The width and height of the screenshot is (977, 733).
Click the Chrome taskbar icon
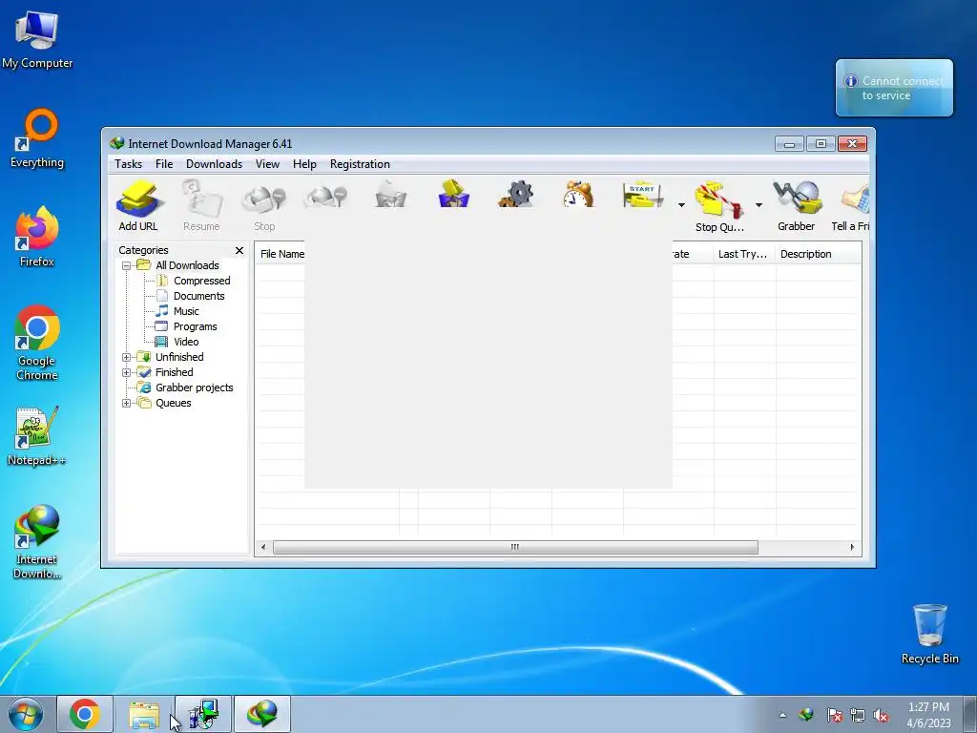point(85,714)
